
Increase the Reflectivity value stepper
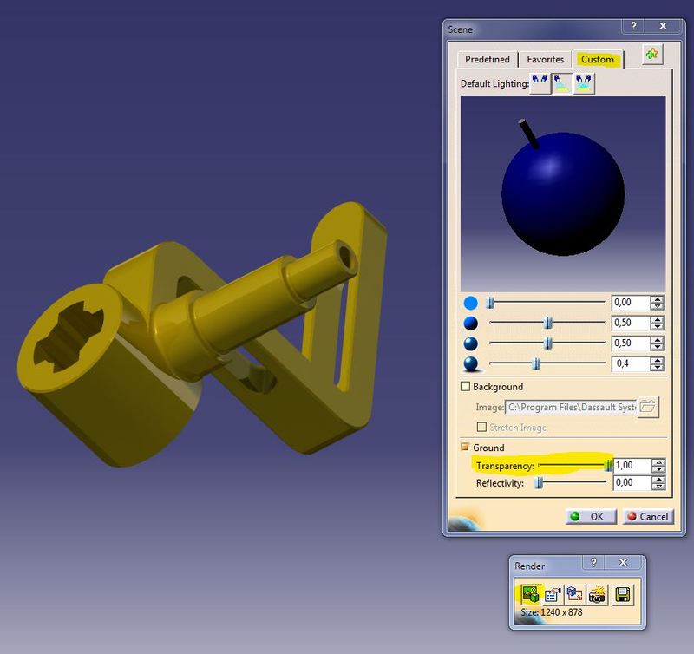[x=658, y=479]
